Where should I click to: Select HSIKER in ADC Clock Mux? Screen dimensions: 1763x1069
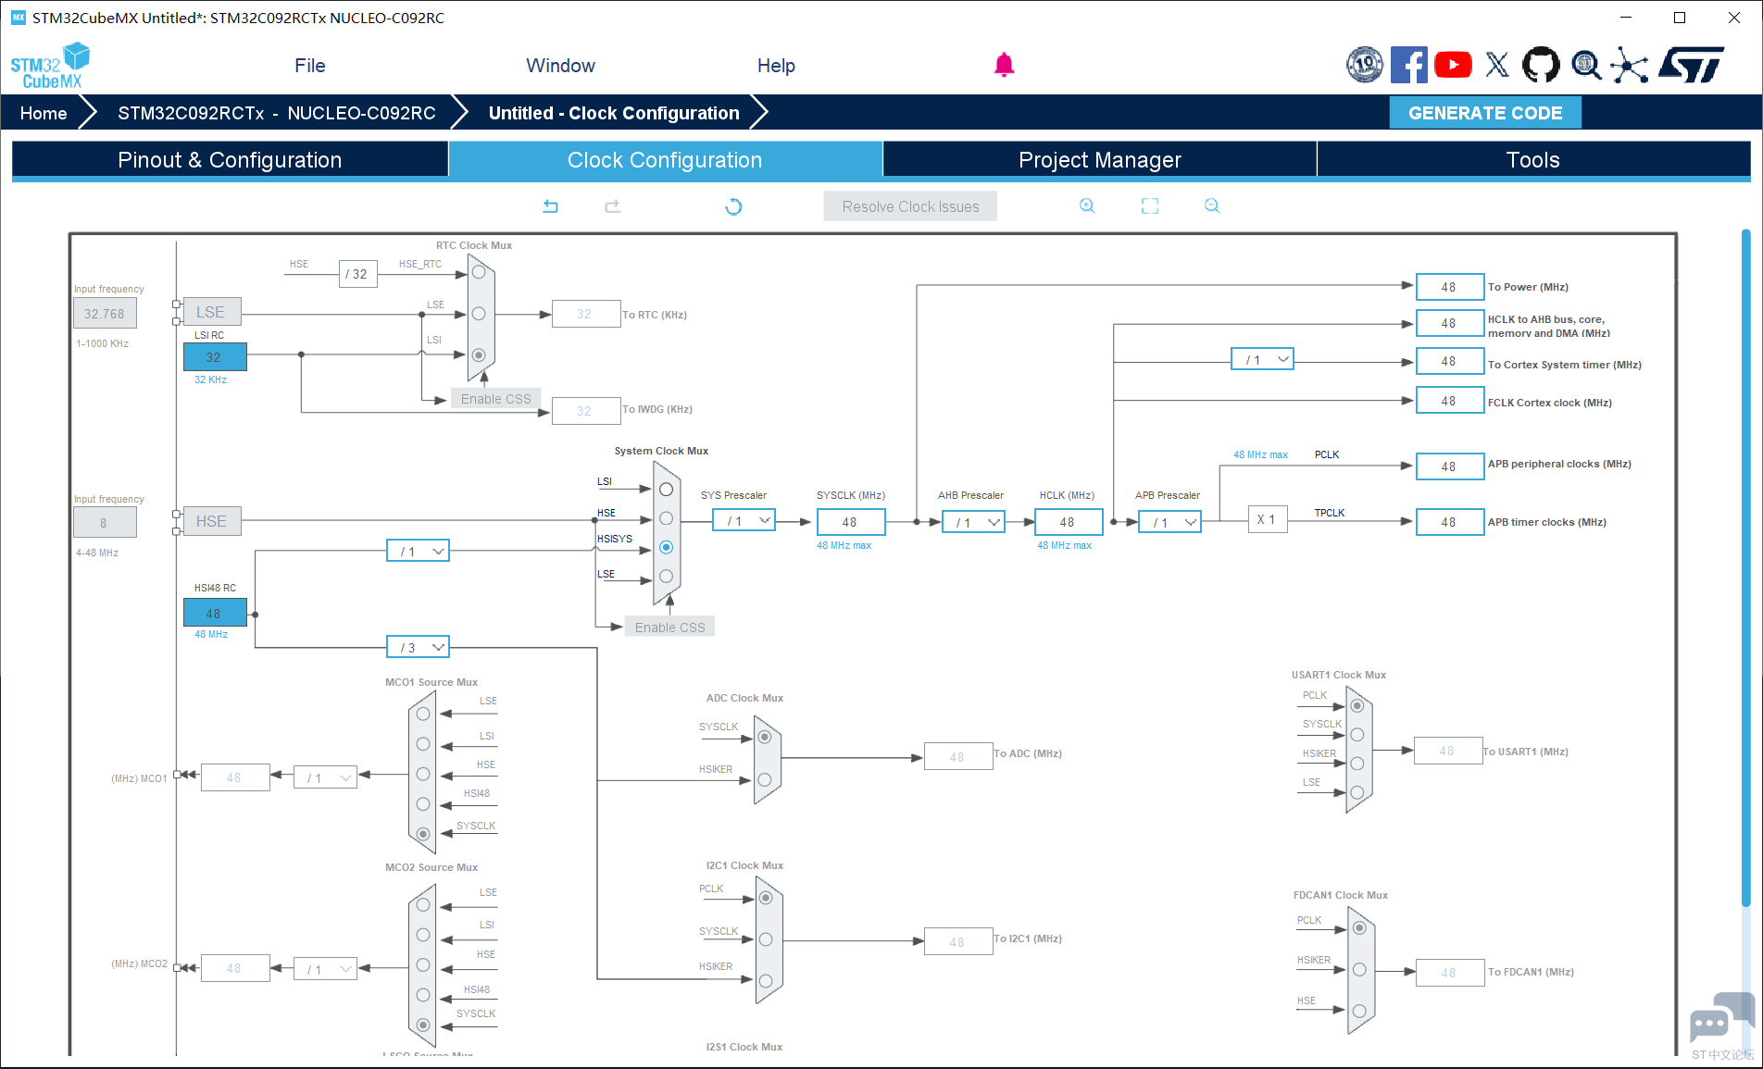(765, 780)
